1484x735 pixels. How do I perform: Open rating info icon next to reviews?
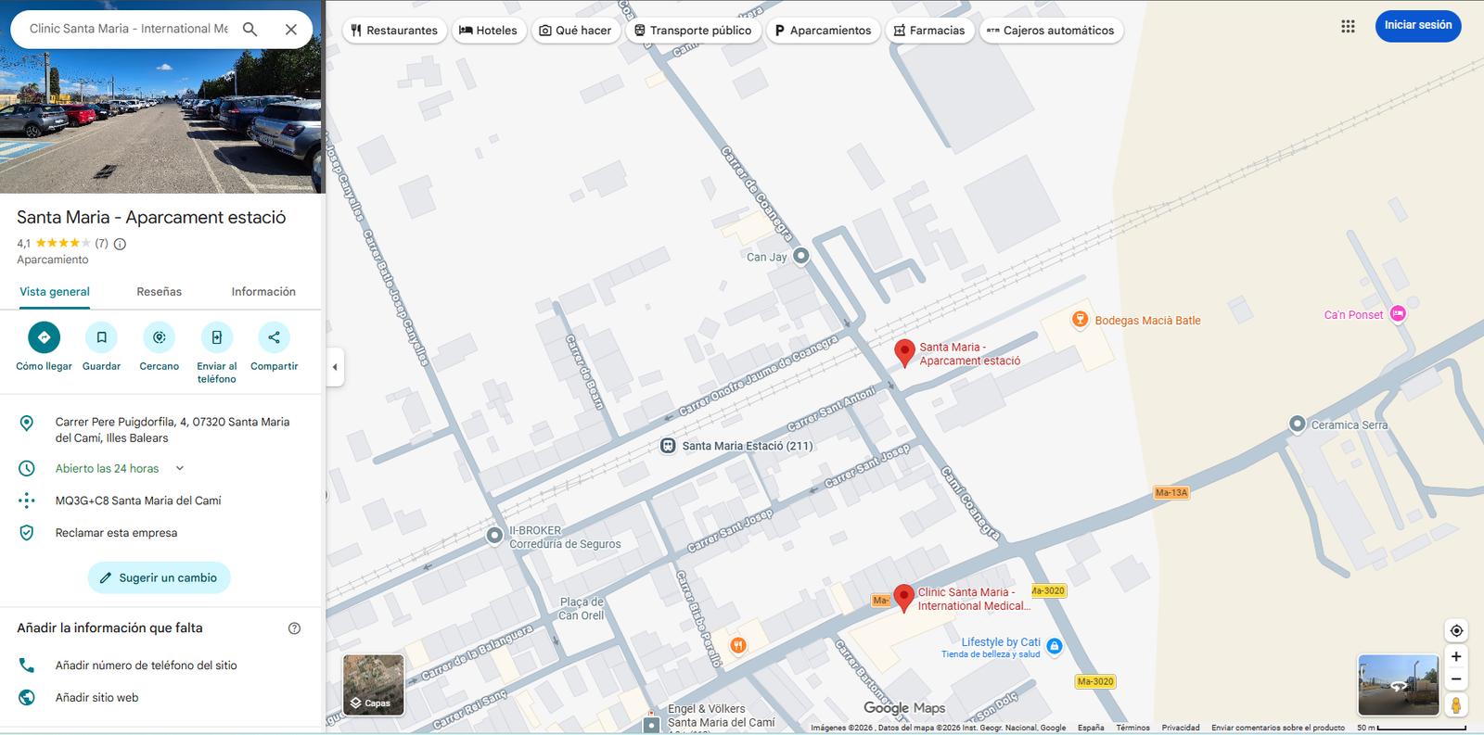[120, 244]
